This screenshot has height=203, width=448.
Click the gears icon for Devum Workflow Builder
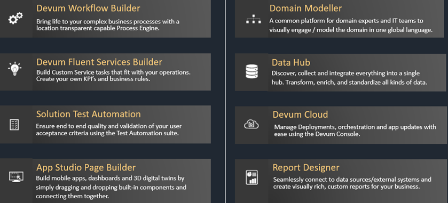click(15, 19)
